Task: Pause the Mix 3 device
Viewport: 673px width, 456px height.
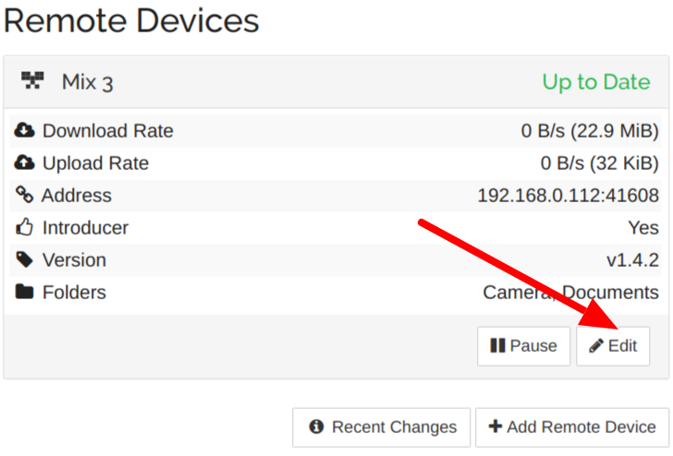Action: [523, 346]
